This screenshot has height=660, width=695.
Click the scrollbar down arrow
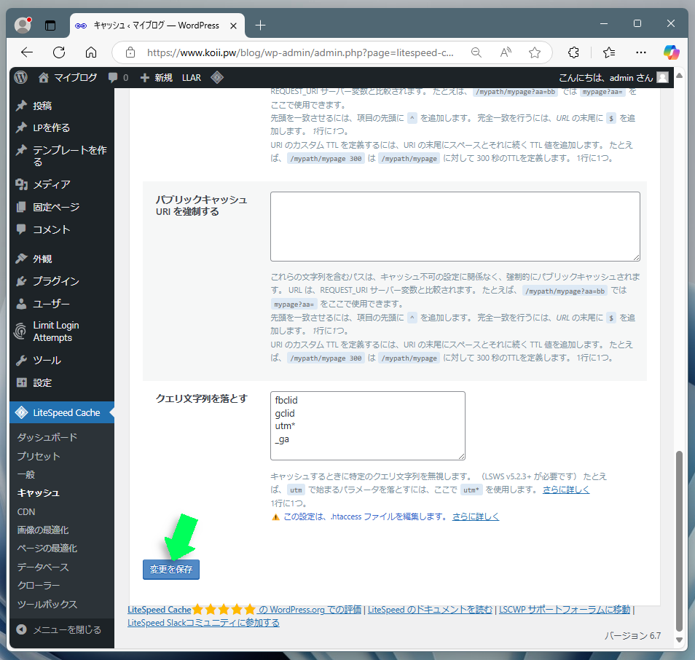click(x=679, y=640)
